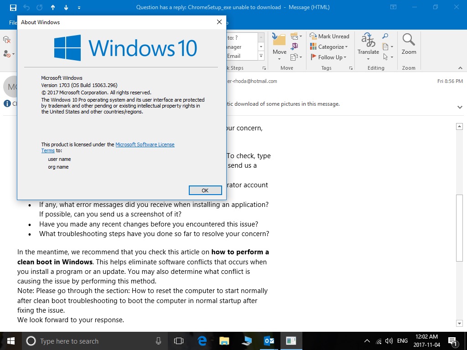This screenshot has width=467, height=350.
Task: Open the Windows Start menu
Action: pos(11,341)
